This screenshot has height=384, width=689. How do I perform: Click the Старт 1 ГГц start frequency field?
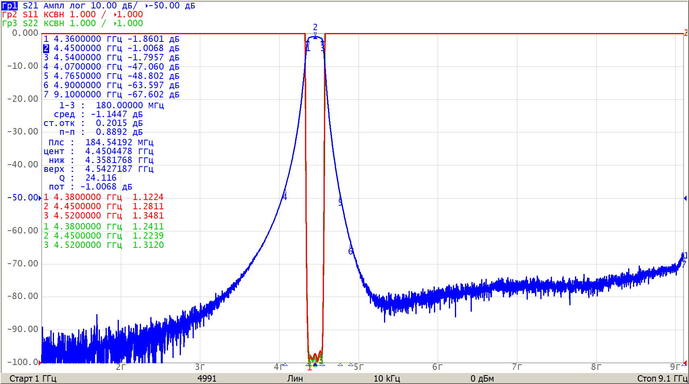pos(33,378)
